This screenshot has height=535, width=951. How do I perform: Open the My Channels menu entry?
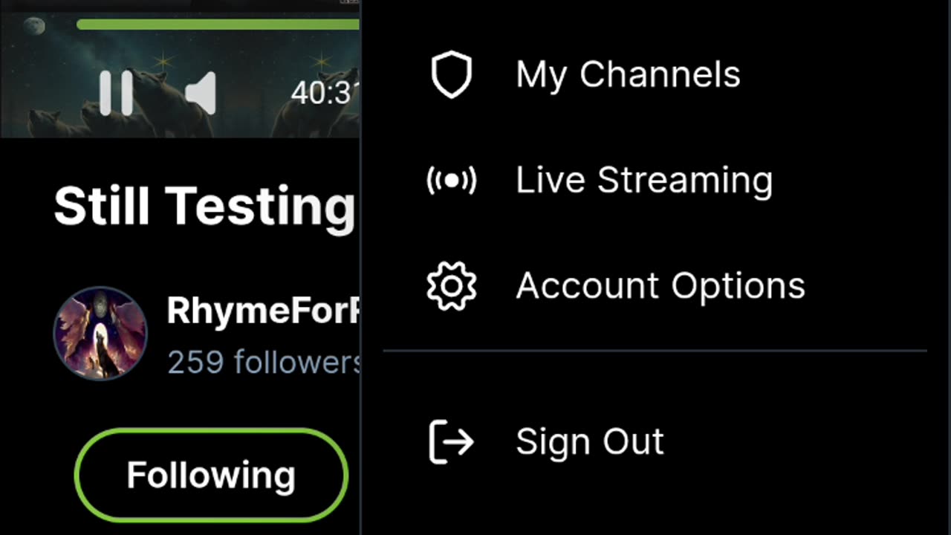tap(628, 74)
